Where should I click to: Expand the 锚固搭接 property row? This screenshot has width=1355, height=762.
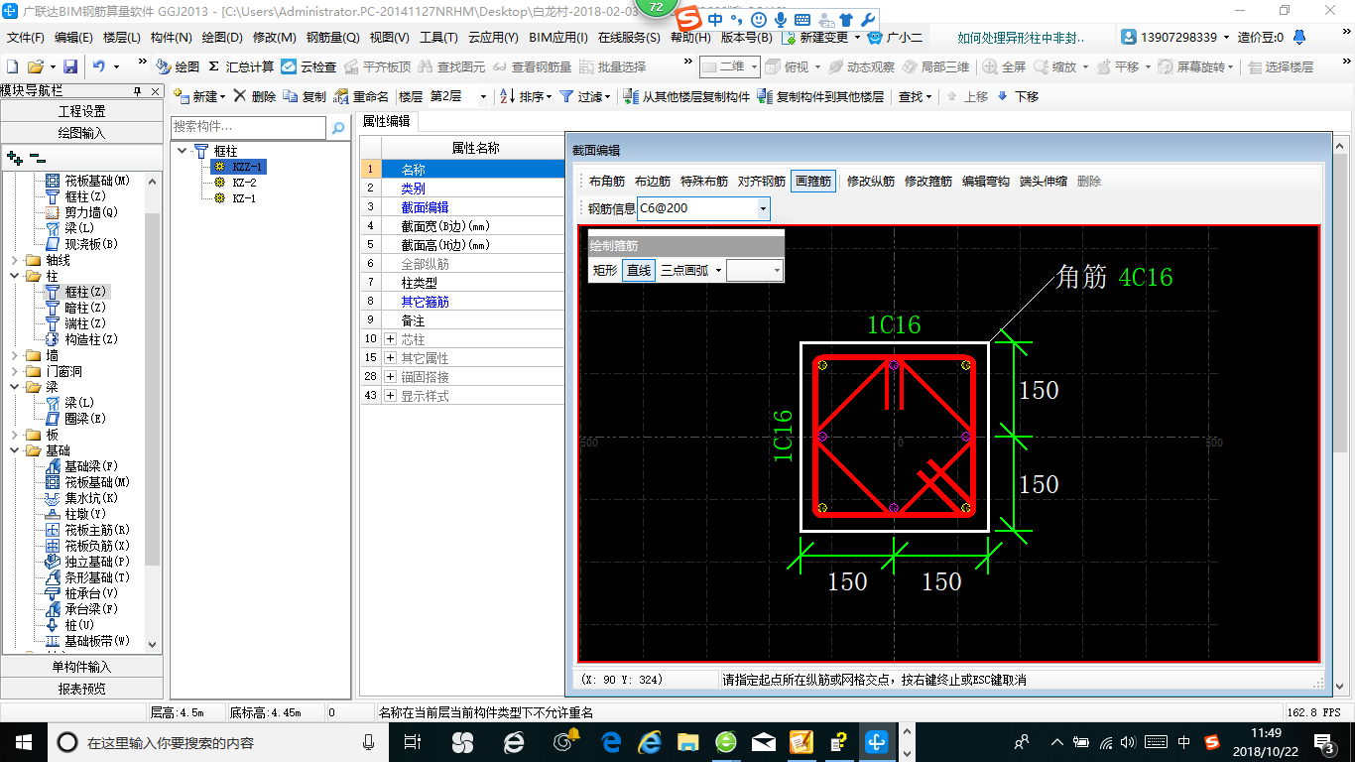(x=390, y=377)
